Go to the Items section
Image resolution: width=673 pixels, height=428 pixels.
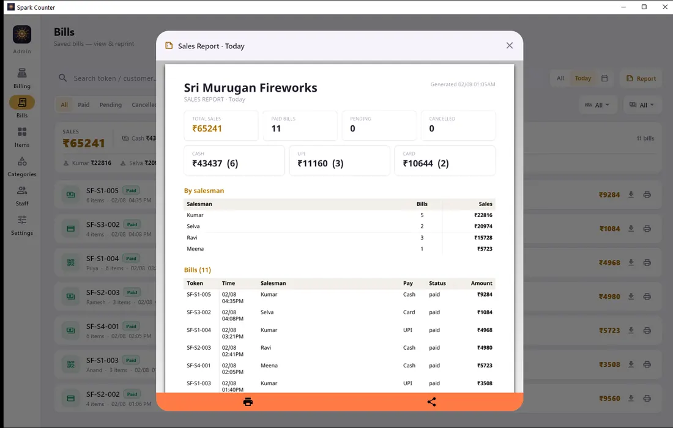point(22,137)
